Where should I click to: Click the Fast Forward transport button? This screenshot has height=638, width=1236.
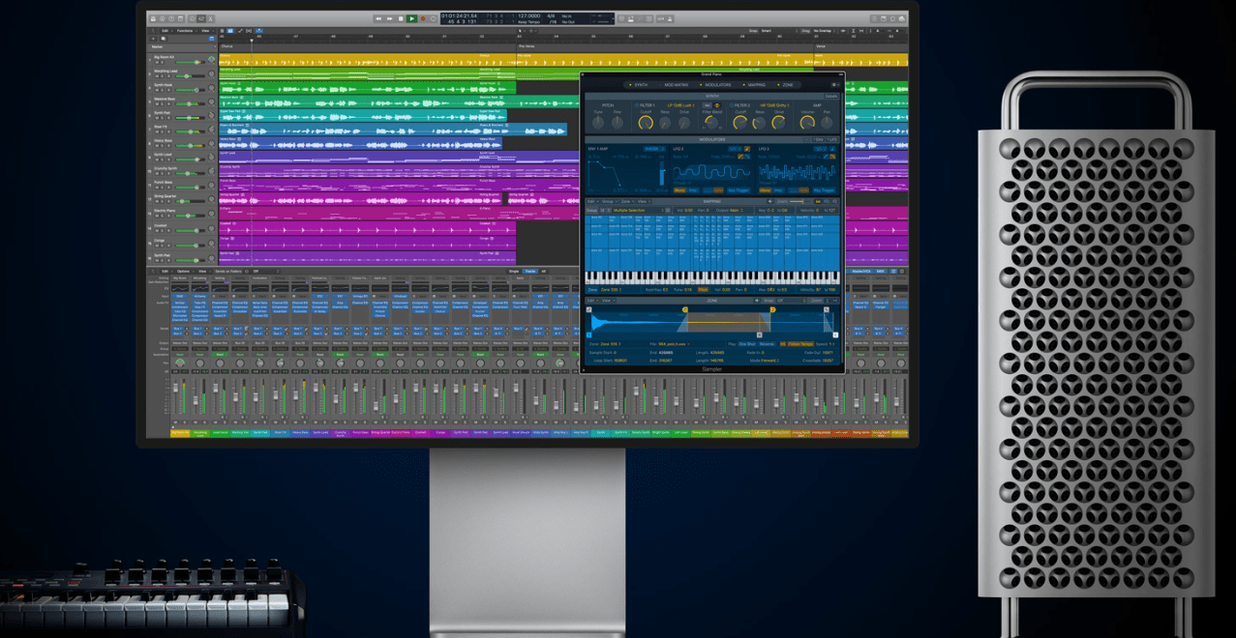[x=389, y=18]
